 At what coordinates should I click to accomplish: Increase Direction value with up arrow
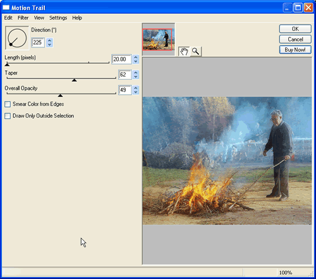point(49,40)
